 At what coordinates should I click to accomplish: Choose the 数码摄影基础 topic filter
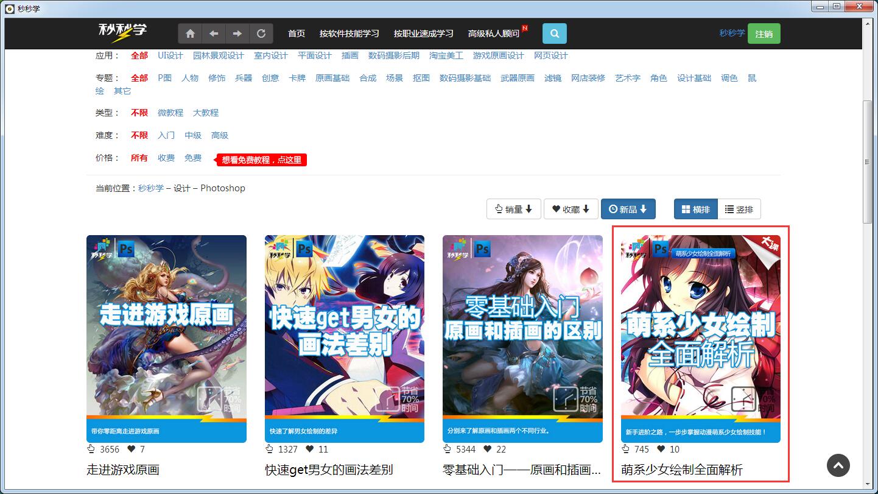(465, 78)
